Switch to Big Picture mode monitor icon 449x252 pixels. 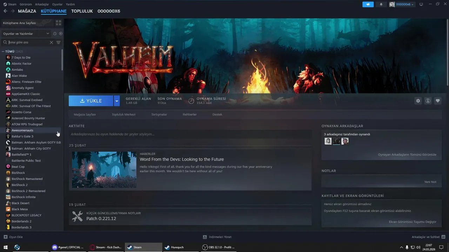click(421, 4)
